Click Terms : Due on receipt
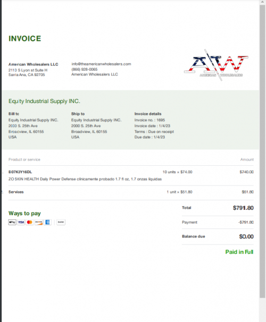The width and height of the screenshot is (266, 322). [154, 131]
